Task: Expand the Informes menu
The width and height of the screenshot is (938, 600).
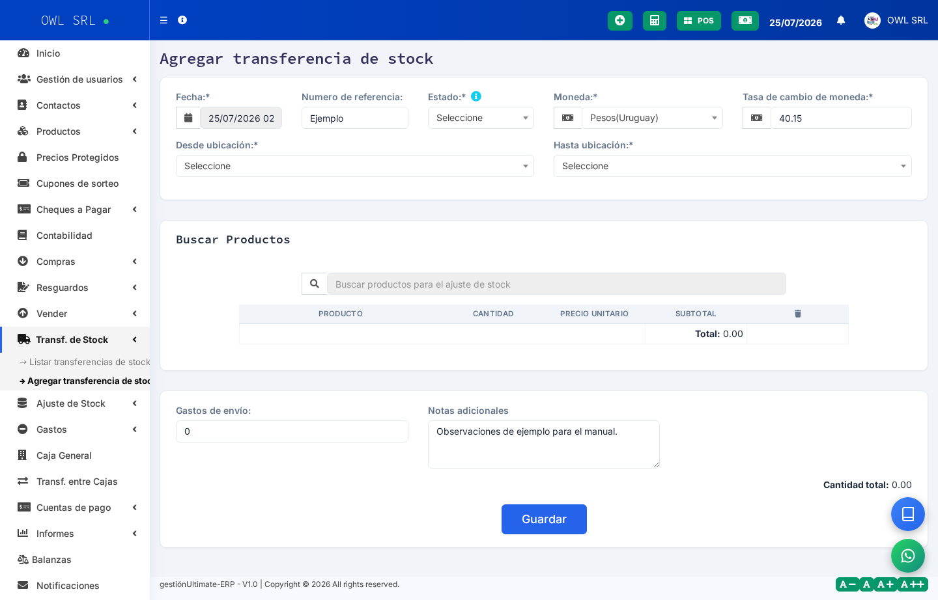Action: pyautogui.click(x=75, y=534)
